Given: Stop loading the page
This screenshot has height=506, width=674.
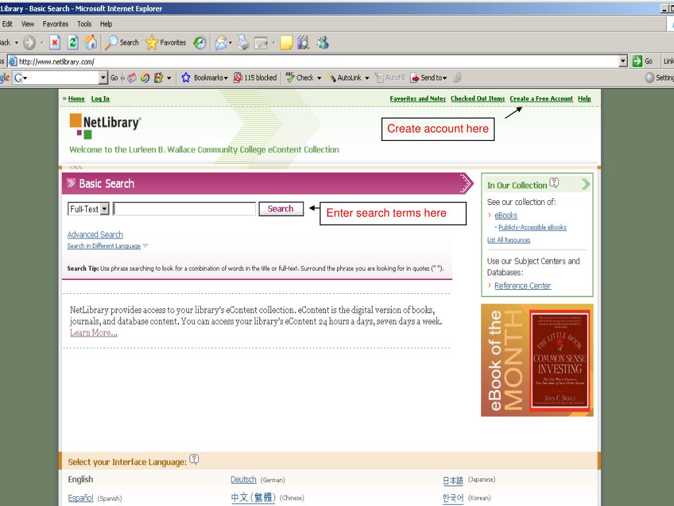Looking at the screenshot, I should point(55,43).
